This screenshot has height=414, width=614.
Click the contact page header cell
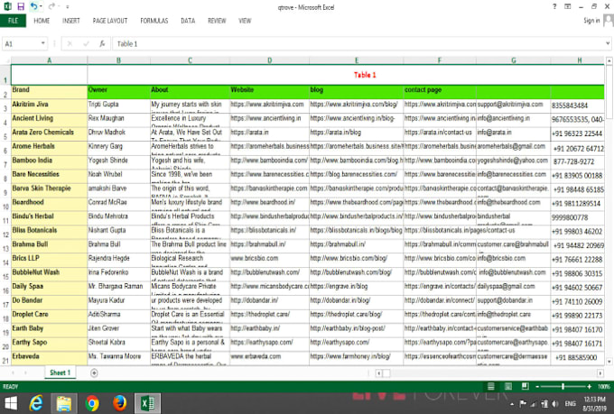440,92
